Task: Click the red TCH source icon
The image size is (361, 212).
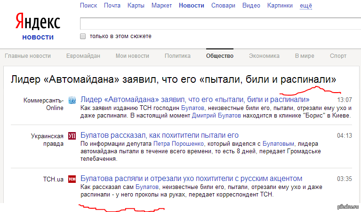Action: 72,179
